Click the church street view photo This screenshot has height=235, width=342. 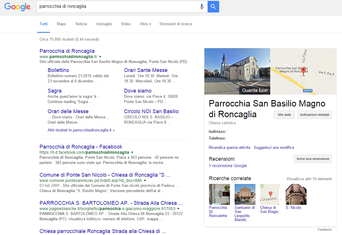click(237, 71)
